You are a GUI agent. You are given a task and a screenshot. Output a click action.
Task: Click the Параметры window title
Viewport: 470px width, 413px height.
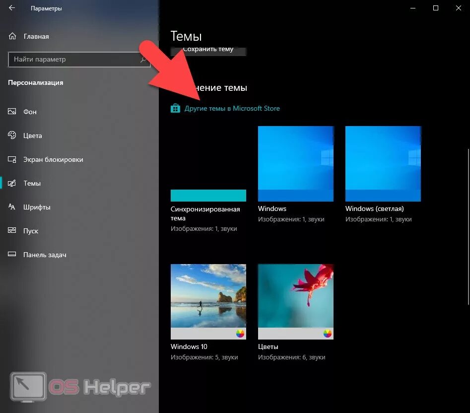click(x=46, y=8)
